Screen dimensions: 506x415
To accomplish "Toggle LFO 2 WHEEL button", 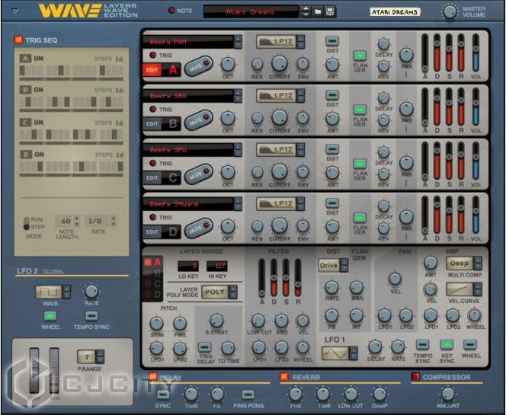I will pyautogui.click(x=50, y=316).
